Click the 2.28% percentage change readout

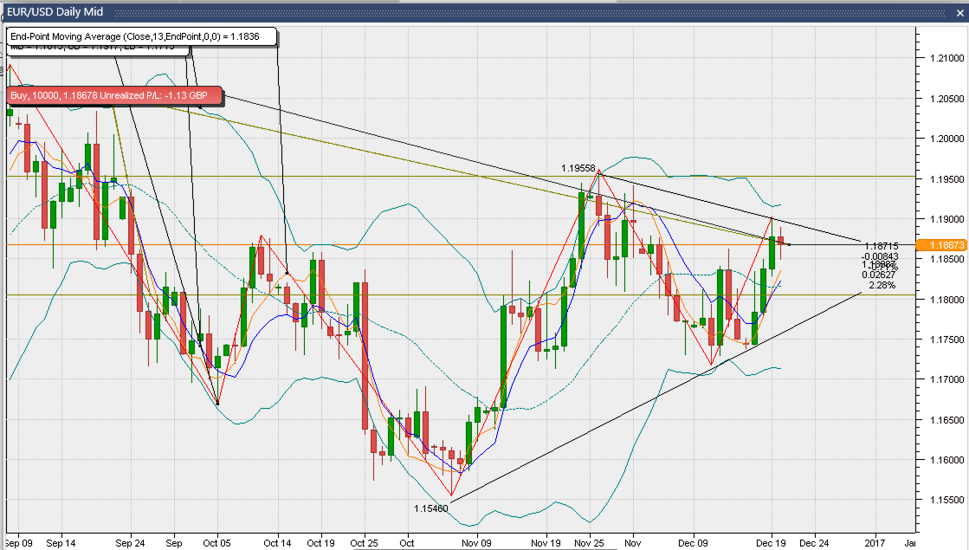[x=882, y=284]
